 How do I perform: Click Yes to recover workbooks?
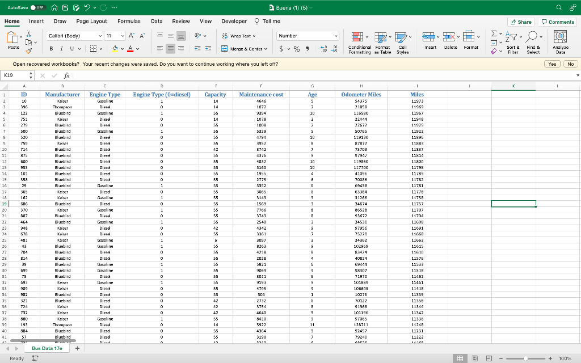point(551,64)
